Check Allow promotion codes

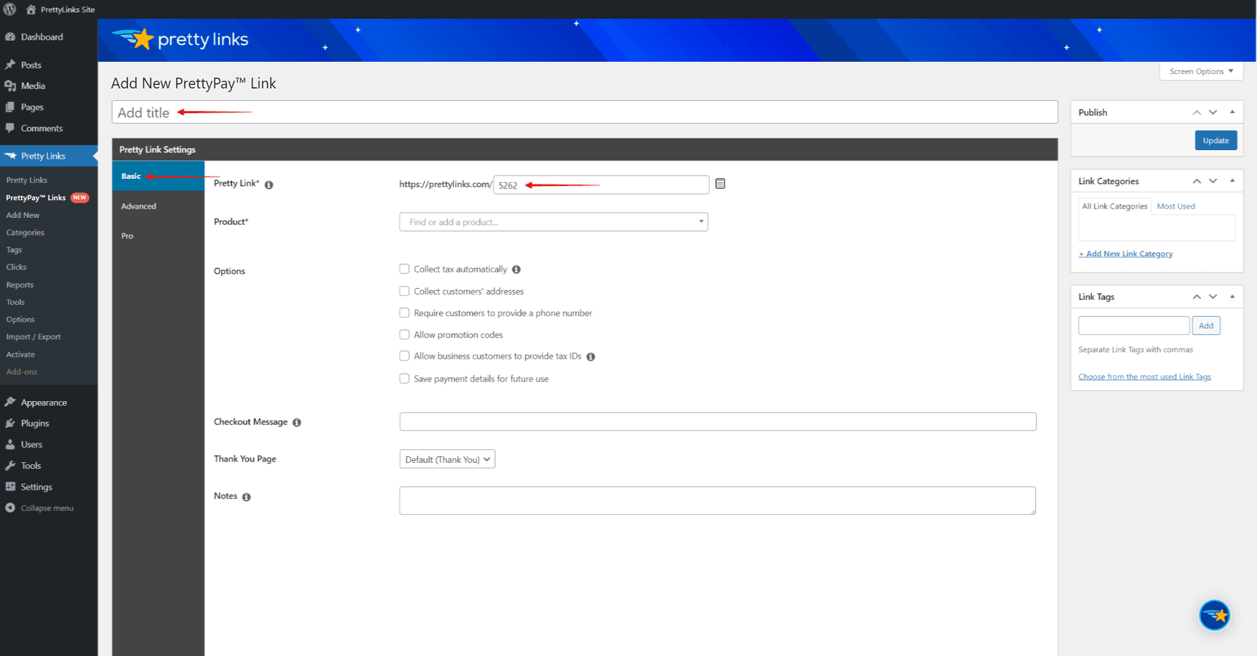(x=404, y=334)
